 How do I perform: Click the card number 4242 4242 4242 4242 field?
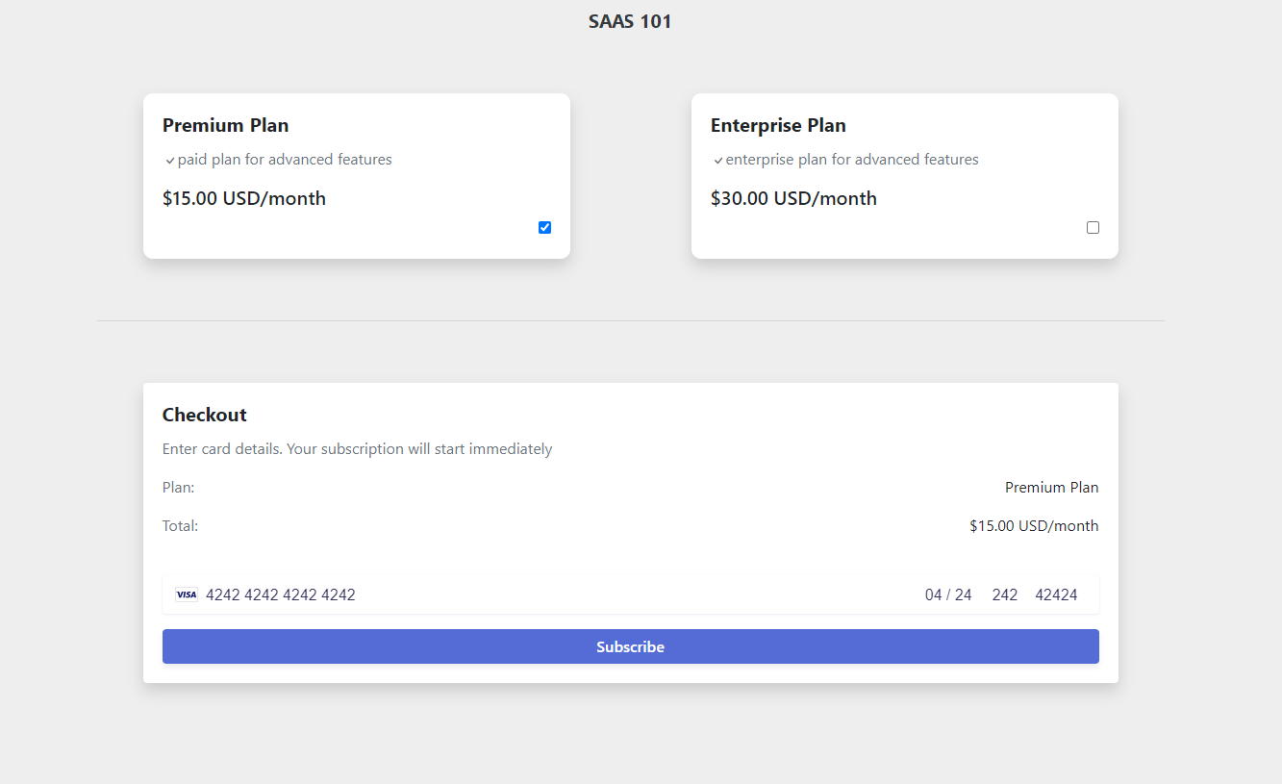tap(281, 594)
